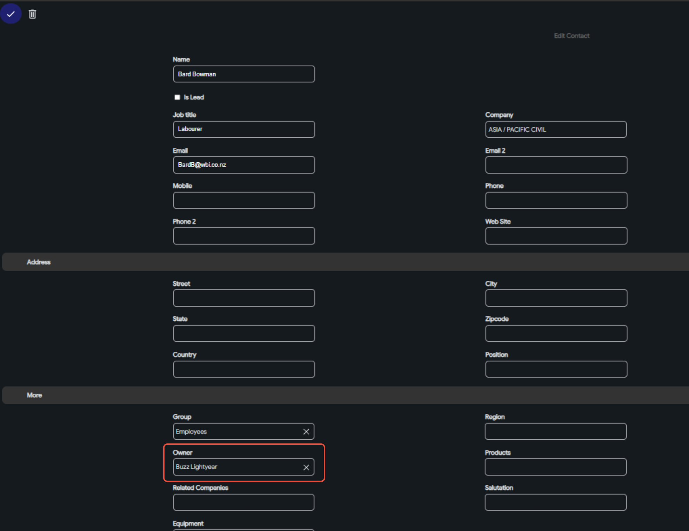Clear the Employees group selection
This screenshot has height=531, width=689.
[306, 432]
